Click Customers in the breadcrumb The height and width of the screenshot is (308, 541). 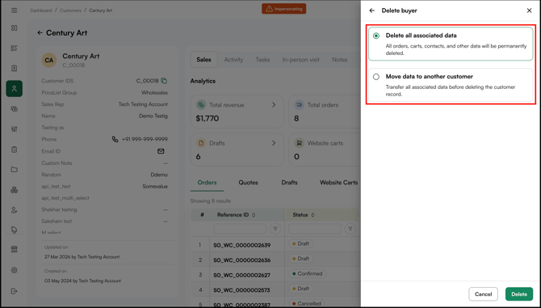tap(70, 11)
